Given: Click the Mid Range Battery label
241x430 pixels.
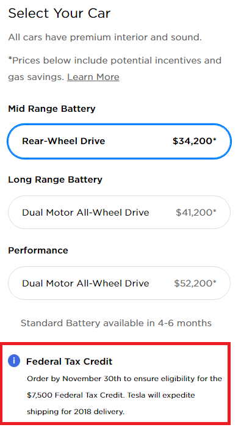Looking at the screenshot, I should point(52,109).
